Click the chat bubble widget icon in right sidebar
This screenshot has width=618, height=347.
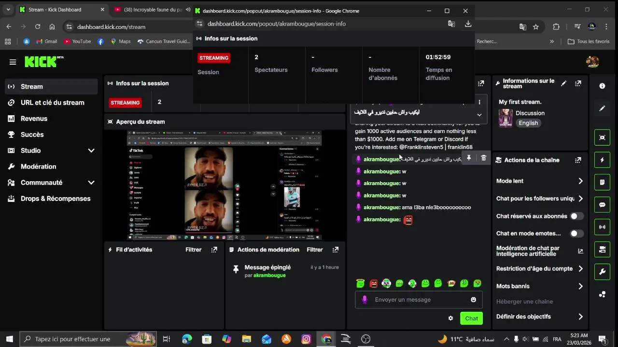pos(602,205)
